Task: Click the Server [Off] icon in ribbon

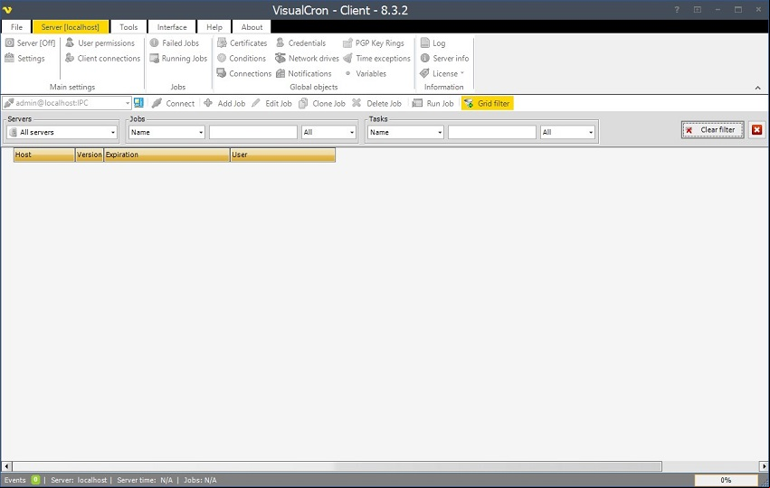Action: pos(9,43)
